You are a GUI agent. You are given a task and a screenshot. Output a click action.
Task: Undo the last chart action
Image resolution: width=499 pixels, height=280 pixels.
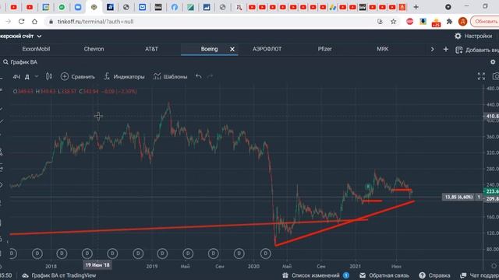tap(199, 76)
